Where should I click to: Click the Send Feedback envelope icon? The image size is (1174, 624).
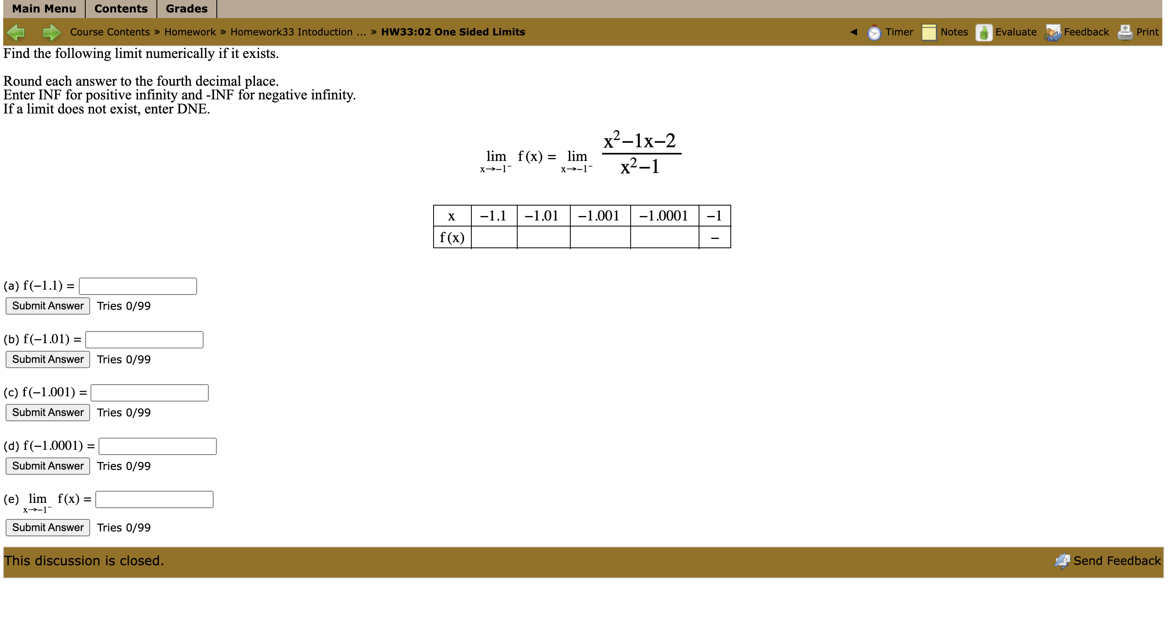[x=1063, y=561]
